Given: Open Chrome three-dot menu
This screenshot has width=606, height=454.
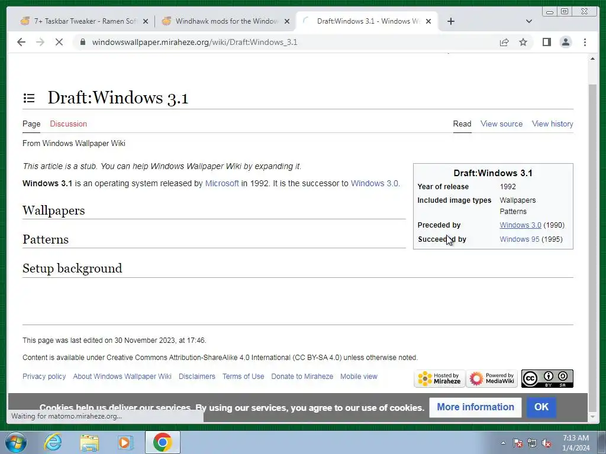Looking at the screenshot, I should tap(585, 42).
